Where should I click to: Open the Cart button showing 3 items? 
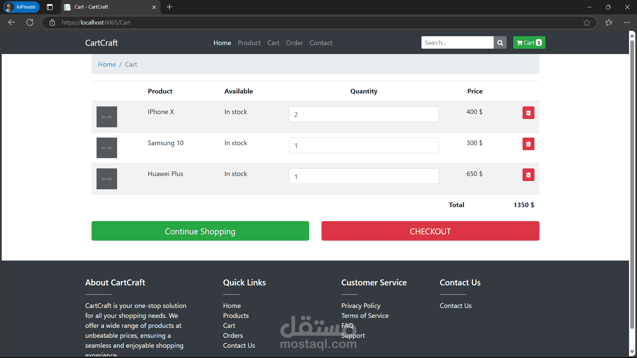pyautogui.click(x=529, y=42)
